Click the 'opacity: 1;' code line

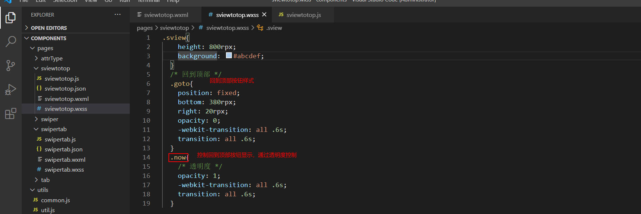click(x=199, y=176)
